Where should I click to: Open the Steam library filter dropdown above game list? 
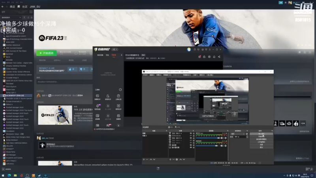click(11, 17)
